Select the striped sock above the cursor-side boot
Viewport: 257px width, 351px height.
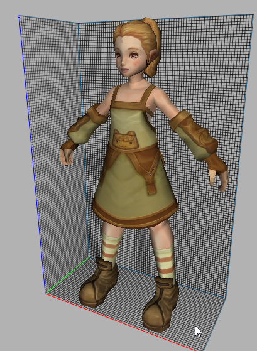coord(165,262)
